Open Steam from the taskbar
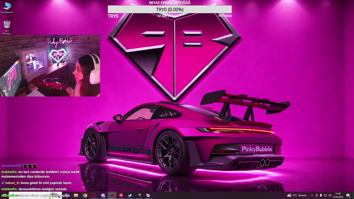Viewport: 354px width, 199px height. (x=130, y=195)
